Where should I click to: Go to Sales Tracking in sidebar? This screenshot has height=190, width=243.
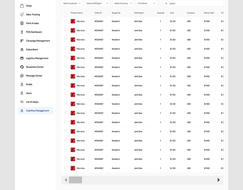tap(33, 14)
